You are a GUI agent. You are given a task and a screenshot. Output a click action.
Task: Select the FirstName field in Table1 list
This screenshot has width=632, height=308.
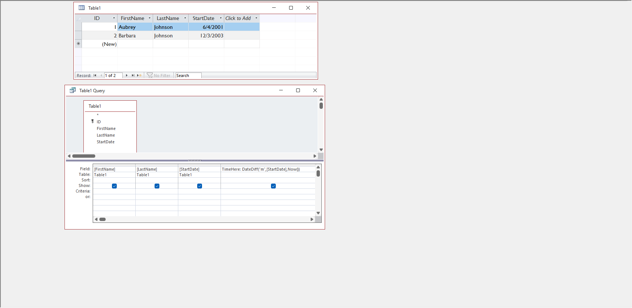click(x=106, y=128)
